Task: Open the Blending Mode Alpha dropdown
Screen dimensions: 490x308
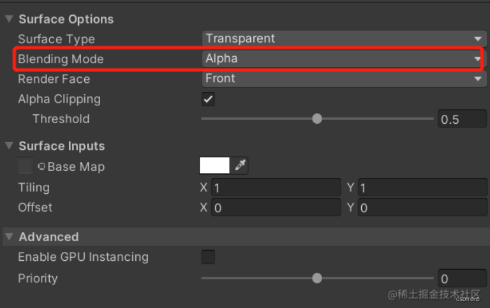Action: pyautogui.click(x=342, y=59)
